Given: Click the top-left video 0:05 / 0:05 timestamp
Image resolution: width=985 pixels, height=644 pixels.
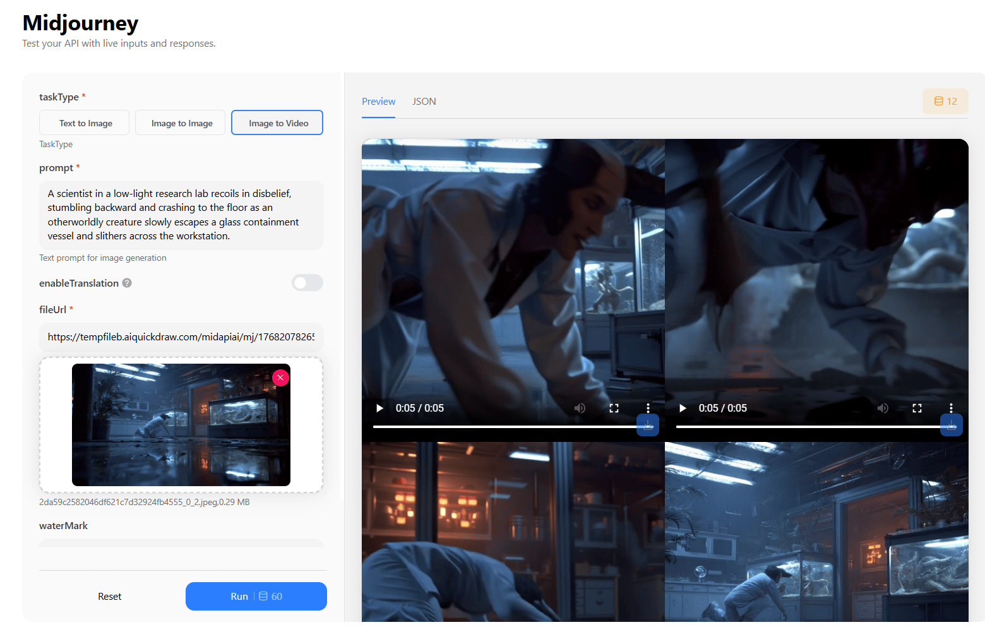Looking at the screenshot, I should (x=420, y=408).
